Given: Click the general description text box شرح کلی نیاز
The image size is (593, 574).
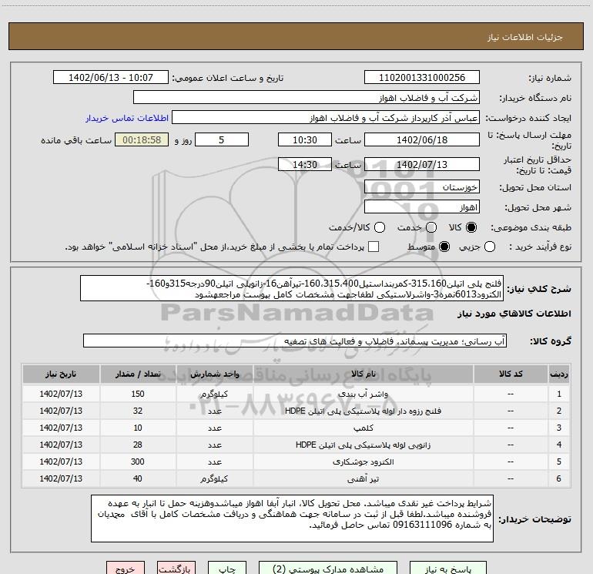Looking at the screenshot, I should [x=292, y=288].
